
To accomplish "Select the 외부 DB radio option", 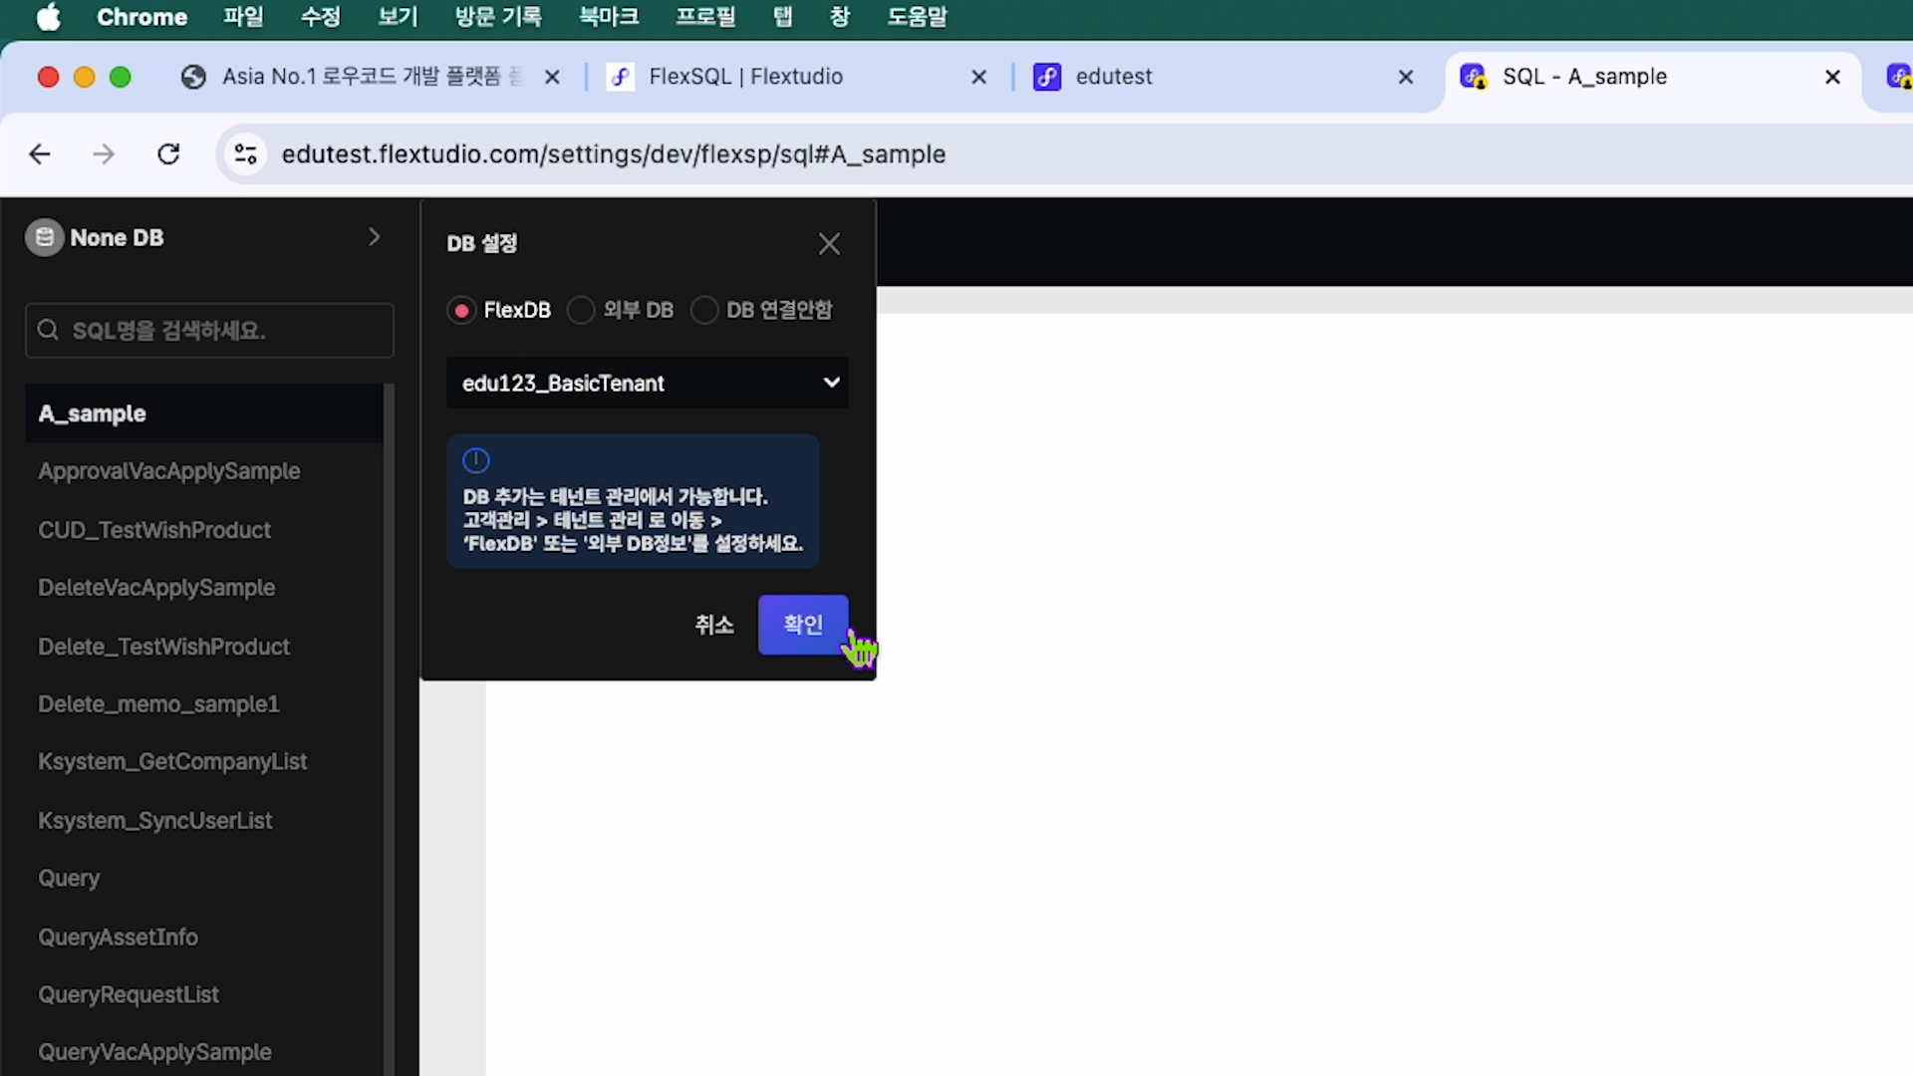I will coord(581,311).
